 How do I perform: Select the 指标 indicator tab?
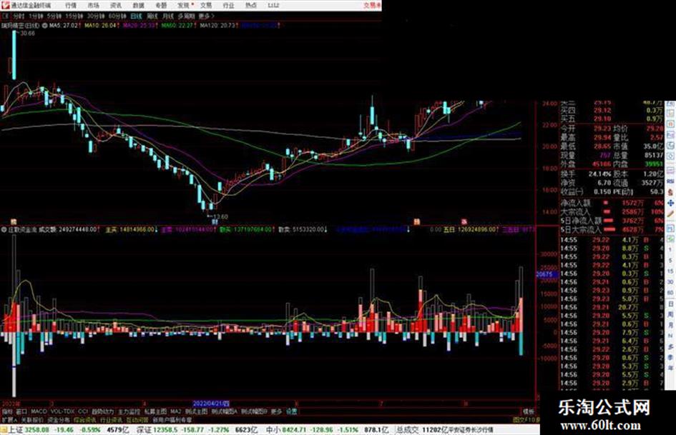tap(7, 411)
